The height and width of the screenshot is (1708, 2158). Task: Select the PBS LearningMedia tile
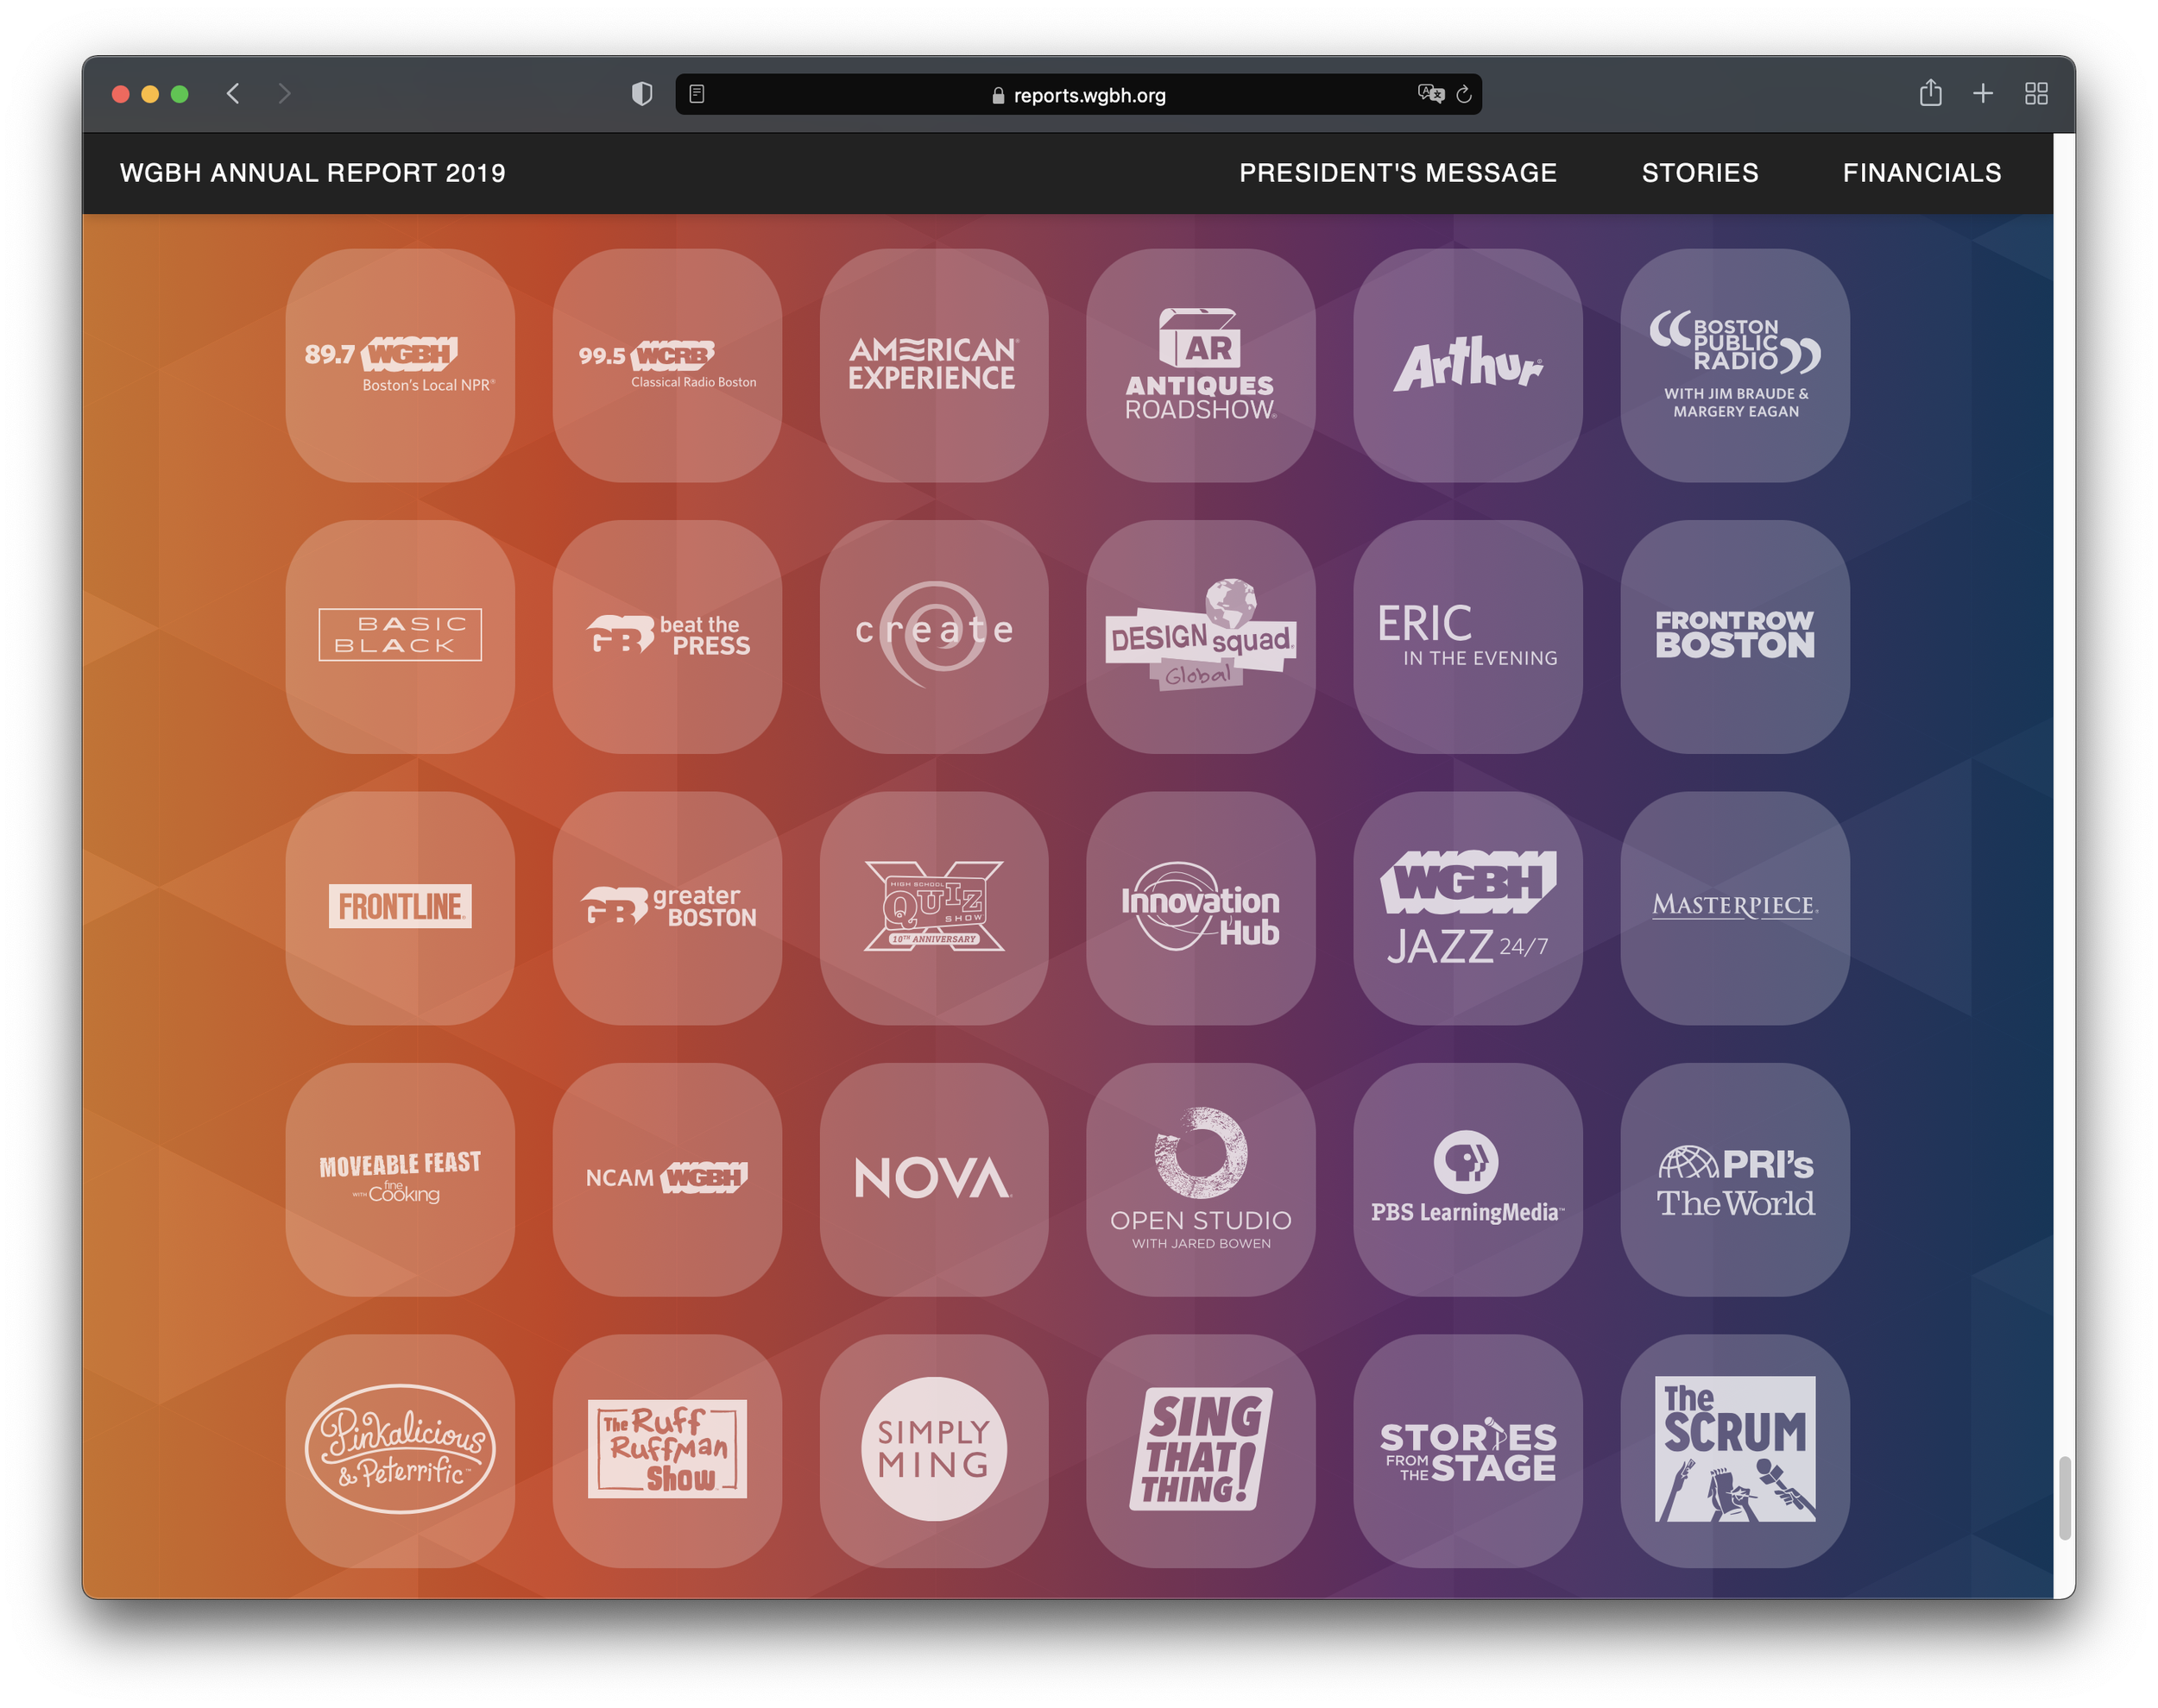(1467, 1179)
